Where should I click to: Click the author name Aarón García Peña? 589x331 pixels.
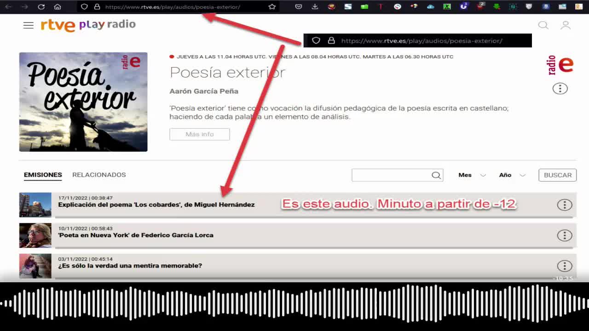pyautogui.click(x=204, y=91)
